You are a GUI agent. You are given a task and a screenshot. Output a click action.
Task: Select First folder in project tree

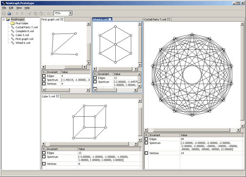(22, 23)
